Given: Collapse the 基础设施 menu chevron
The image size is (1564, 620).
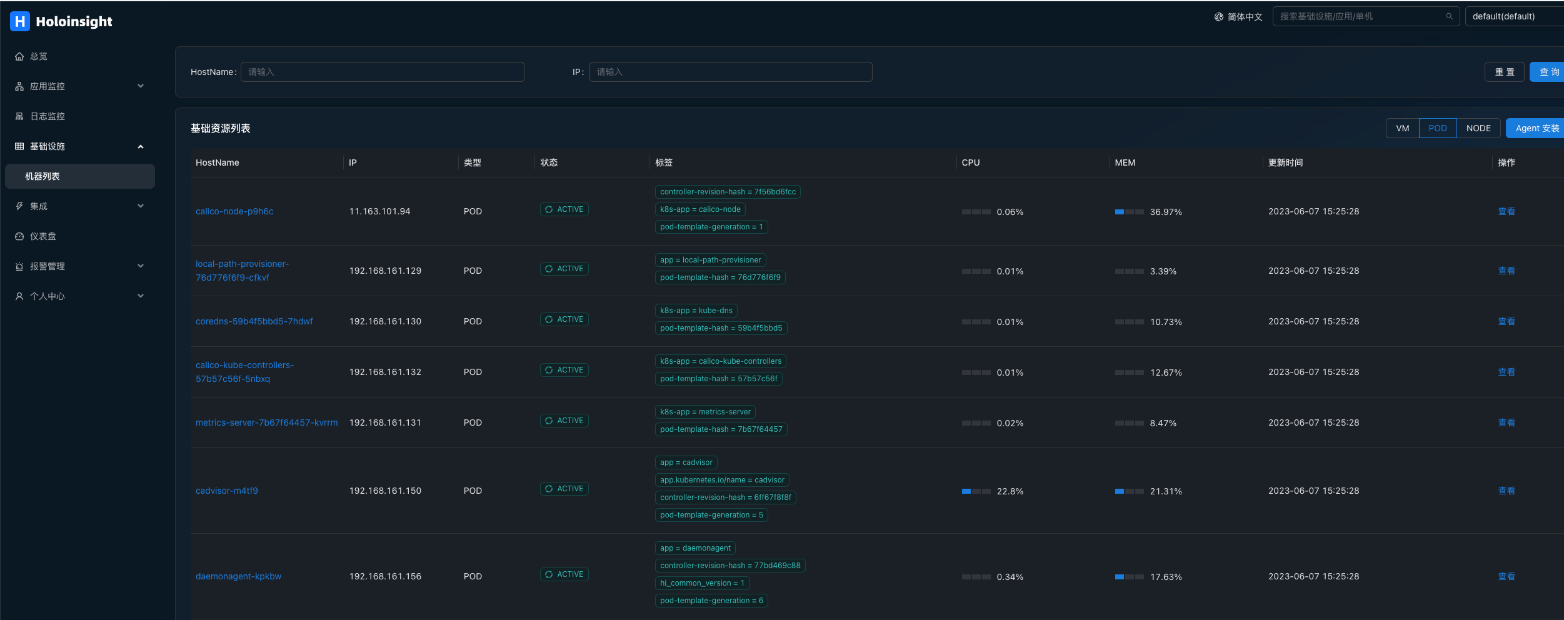Looking at the screenshot, I should click(x=141, y=146).
